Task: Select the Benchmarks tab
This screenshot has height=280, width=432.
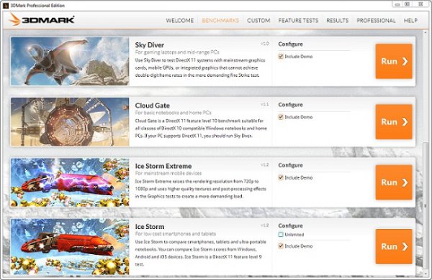Action: pyautogui.click(x=220, y=20)
